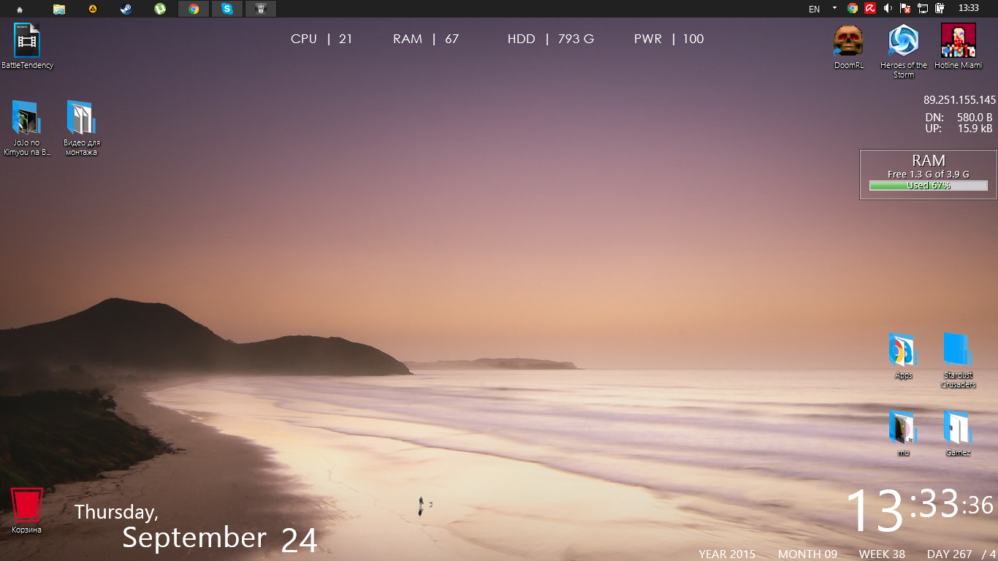This screenshot has height=561, width=998.
Task: Click the Avira antivirus tray icon
Action: point(870,9)
